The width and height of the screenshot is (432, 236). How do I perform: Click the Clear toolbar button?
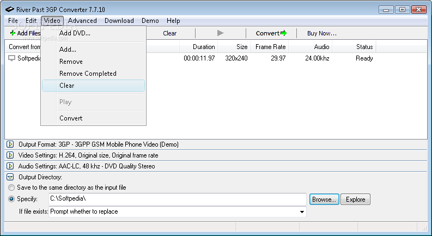click(x=170, y=33)
